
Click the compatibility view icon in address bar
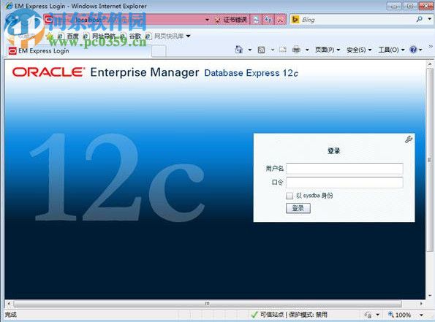(256, 20)
